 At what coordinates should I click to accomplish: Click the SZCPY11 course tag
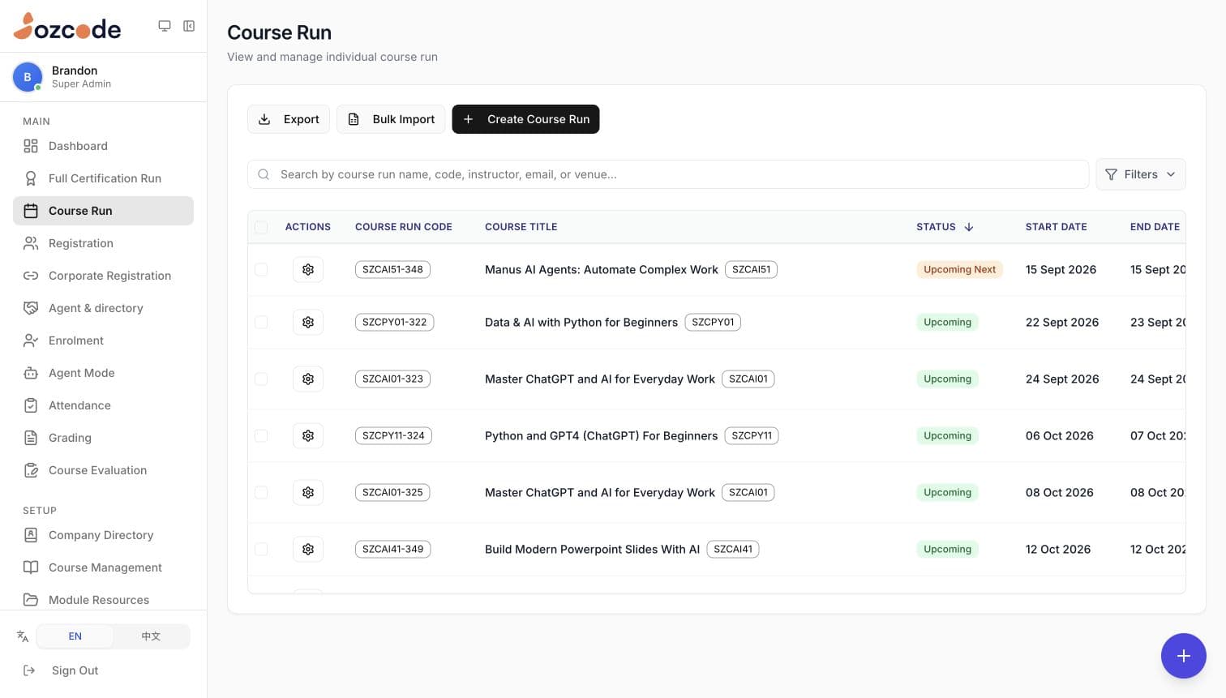tap(752, 435)
